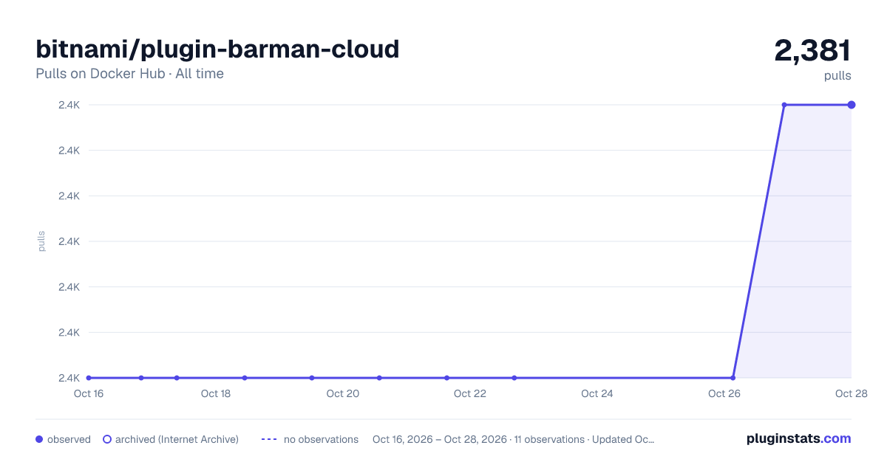
Task: Click the dashed 'no observations' legend line
Action: (x=269, y=439)
